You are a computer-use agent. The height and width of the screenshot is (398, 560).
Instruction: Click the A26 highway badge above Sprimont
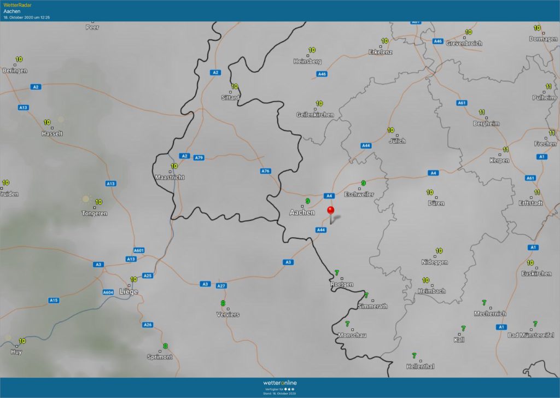[x=148, y=325]
